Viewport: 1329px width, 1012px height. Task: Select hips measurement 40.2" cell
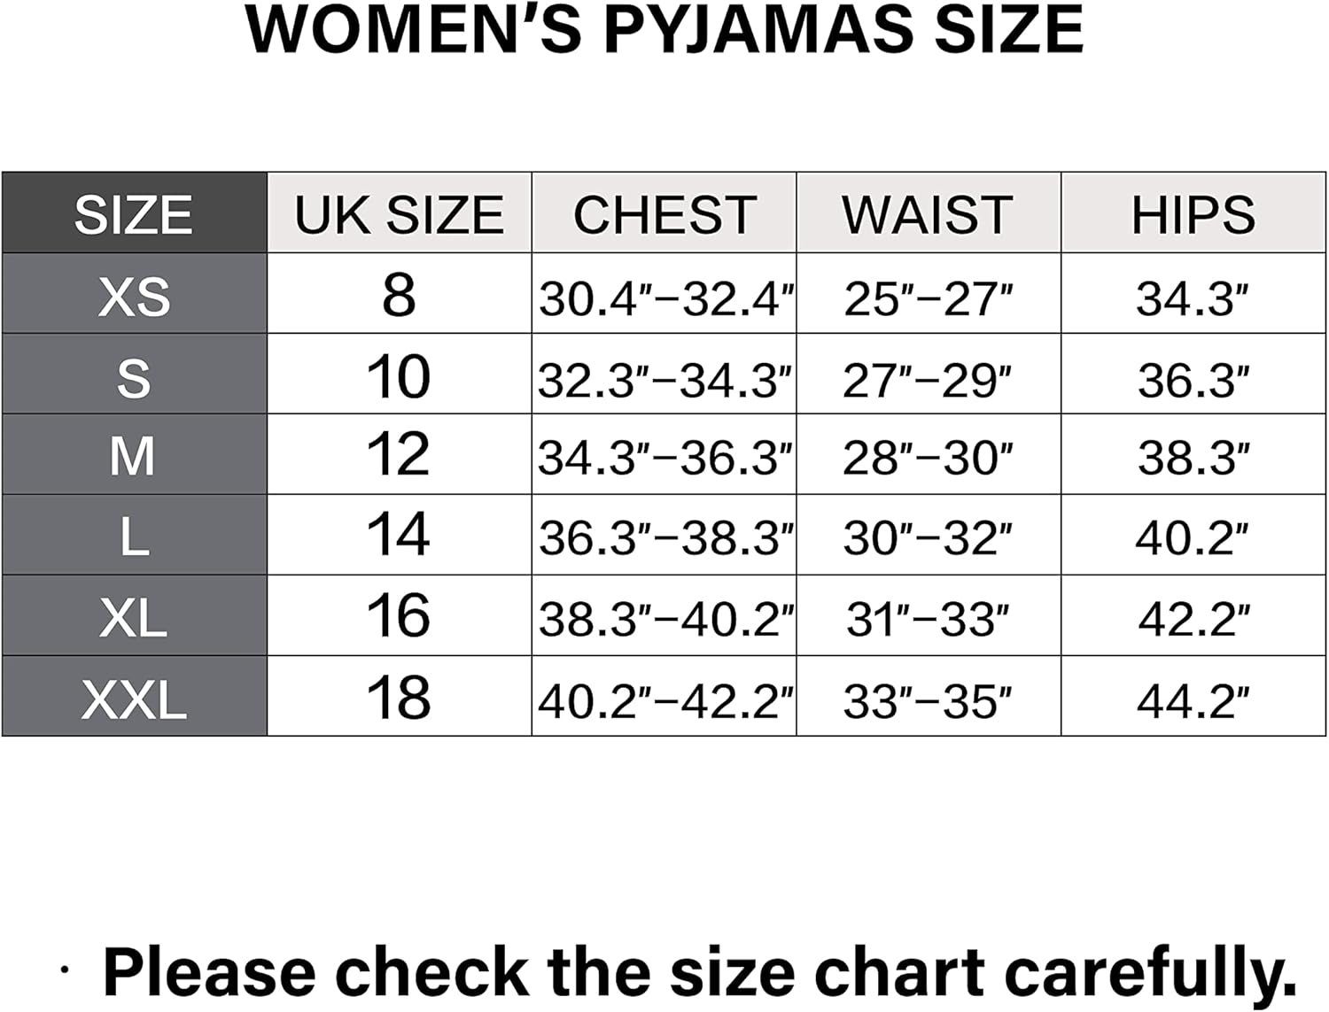[1193, 537]
